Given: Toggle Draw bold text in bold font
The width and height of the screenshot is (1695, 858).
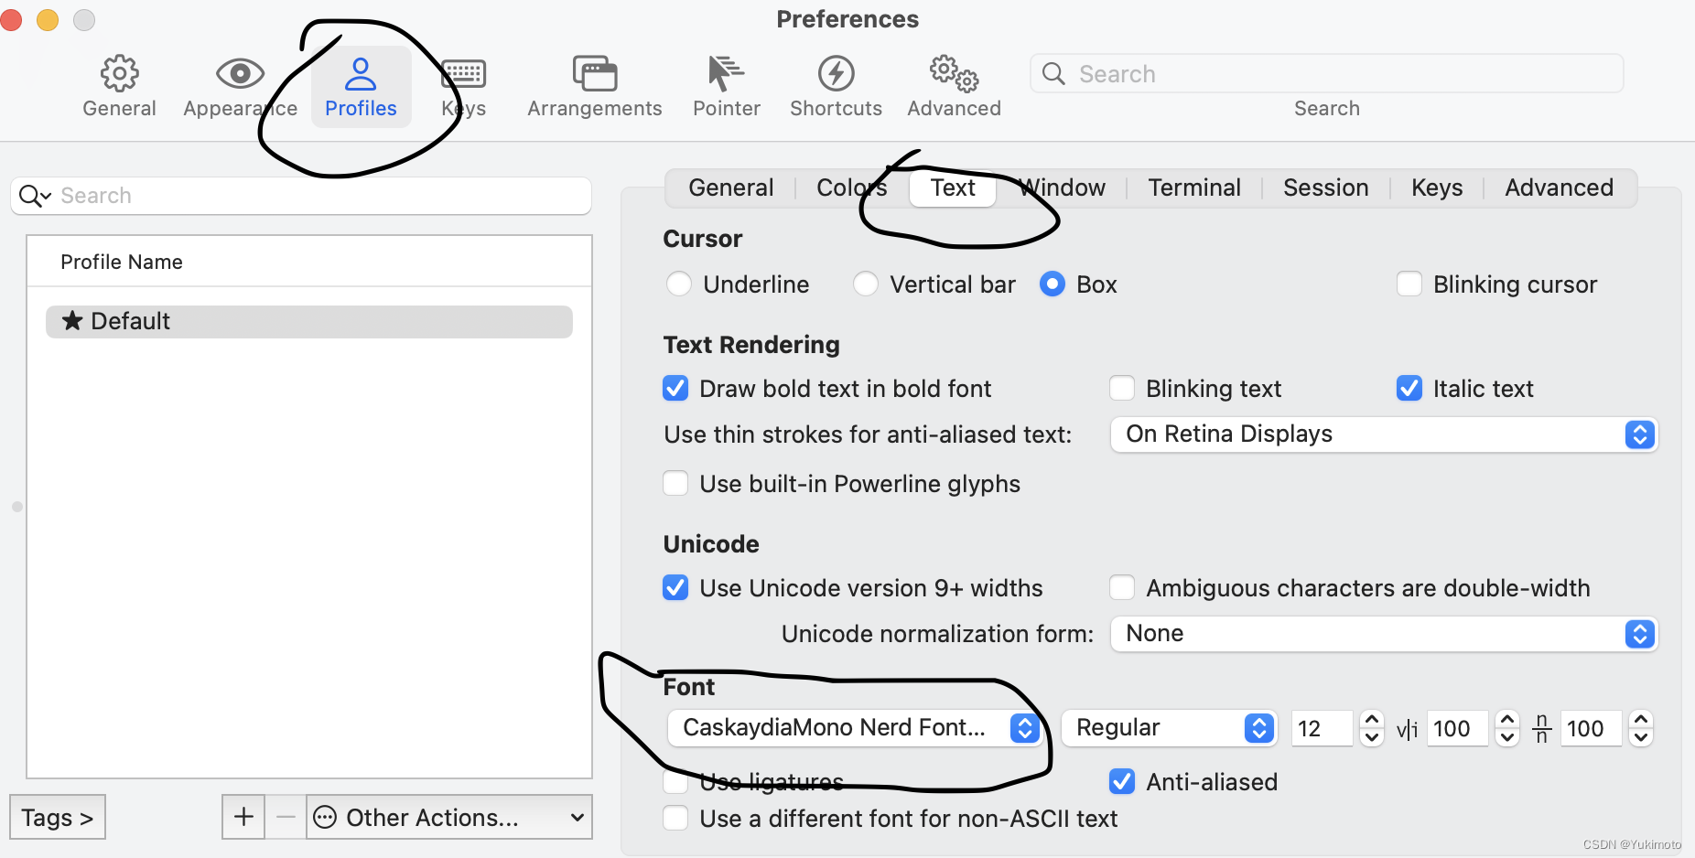Looking at the screenshot, I should 675,388.
